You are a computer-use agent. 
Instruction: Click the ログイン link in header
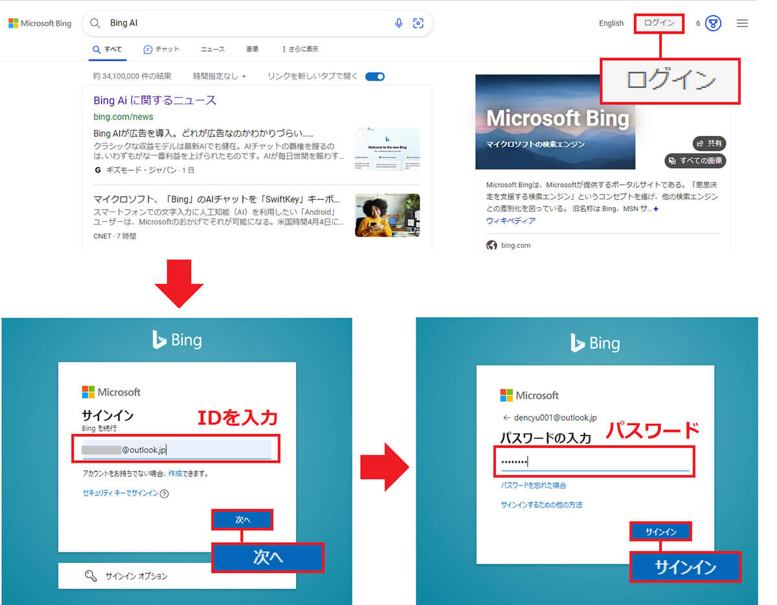point(659,23)
